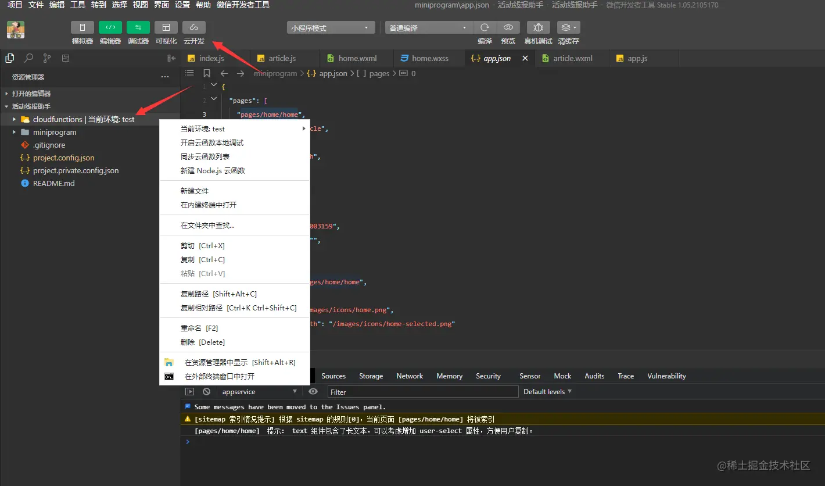Open the resource manager more actions (…) menu
825x486 pixels.
point(165,77)
